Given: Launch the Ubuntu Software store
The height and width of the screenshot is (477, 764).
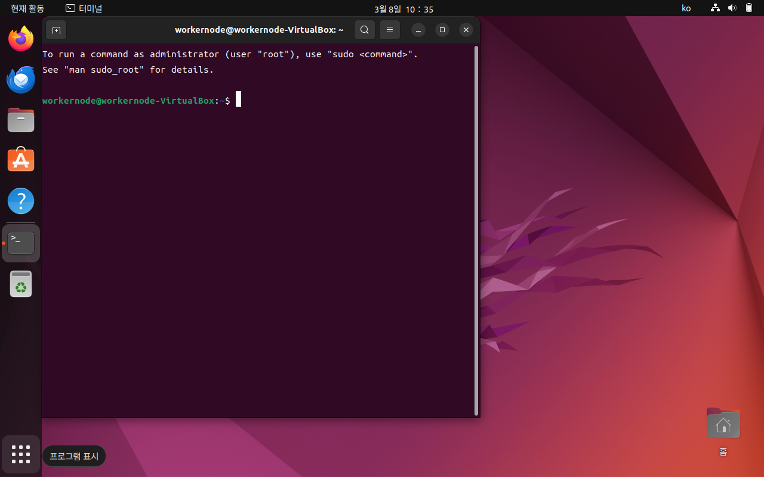Looking at the screenshot, I should pyautogui.click(x=21, y=160).
